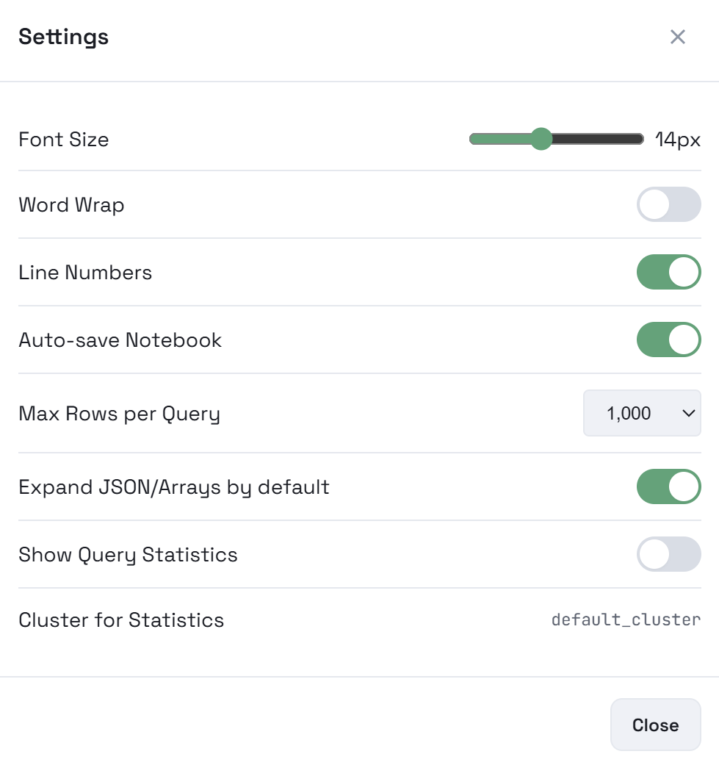The height and width of the screenshot is (765, 719).
Task: Turn off Expand JSON/Arrays by default switch
Action: coord(668,486)
